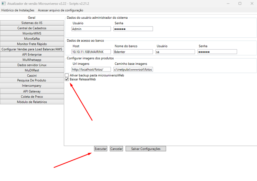The width and height of the screenshot is (257, 181).
Task: Click the Url imagens text field
Action: 91,69
